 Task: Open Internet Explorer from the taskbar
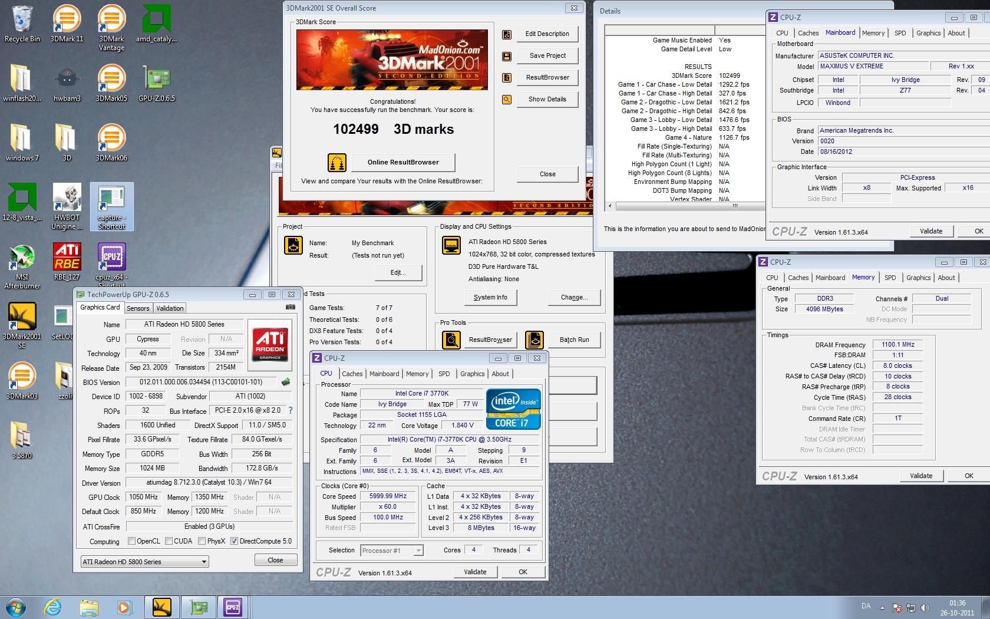coord(53,607)
